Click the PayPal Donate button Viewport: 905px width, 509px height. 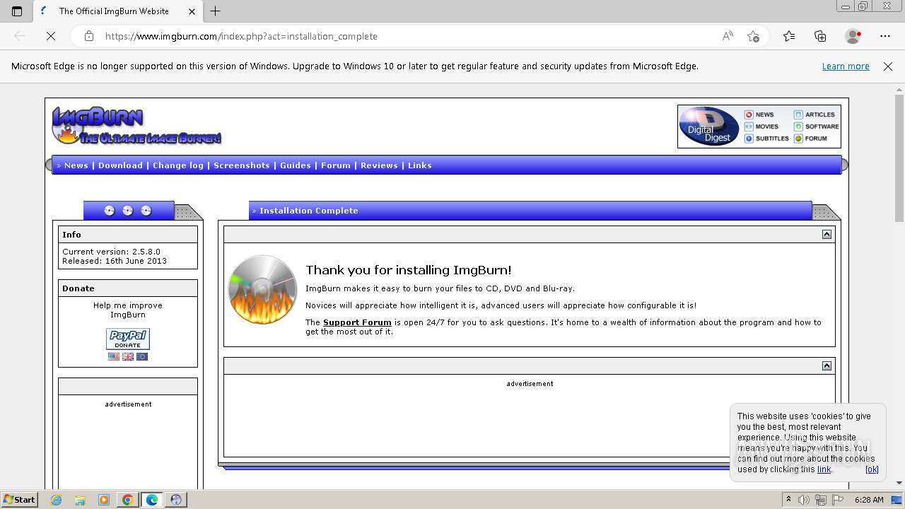tap(128, 339)
